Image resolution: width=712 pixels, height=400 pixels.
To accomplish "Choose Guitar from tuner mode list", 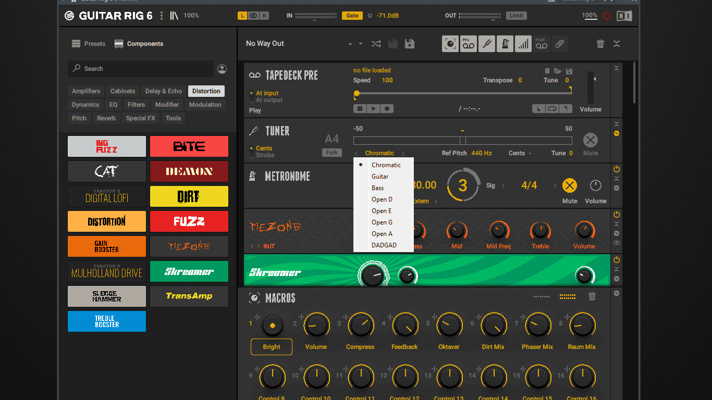I will coord(384,177).
